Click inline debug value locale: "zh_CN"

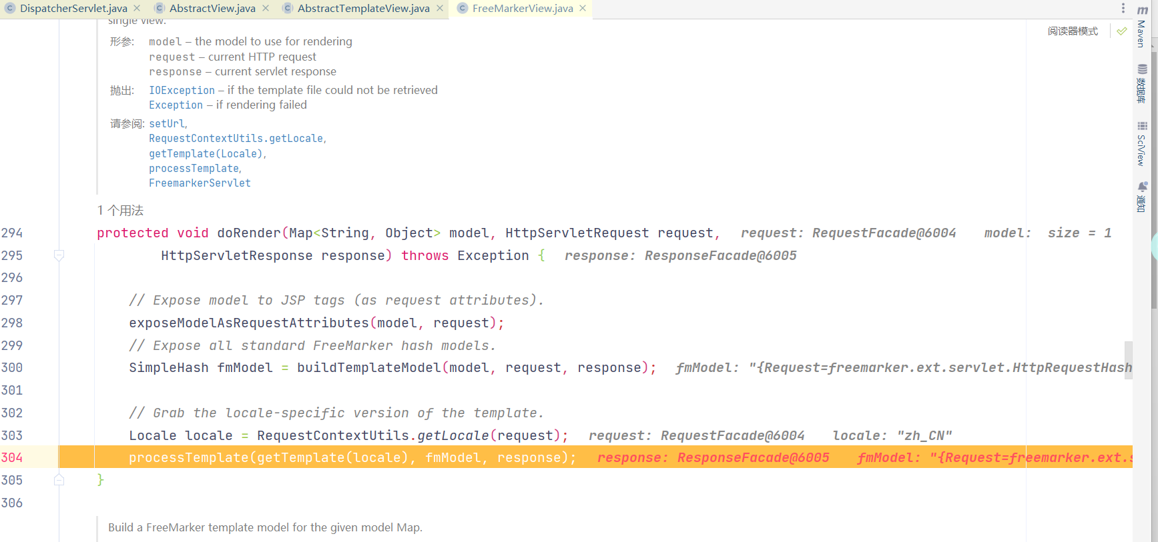[892, 435]
